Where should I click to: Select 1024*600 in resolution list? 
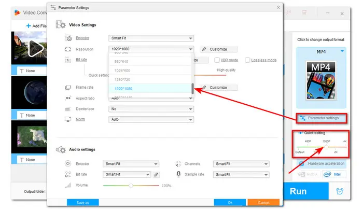tap(150, 71)
